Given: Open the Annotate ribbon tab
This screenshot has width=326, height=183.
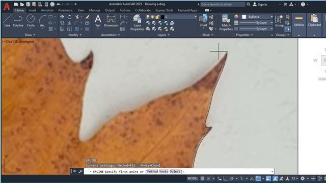Looking at the screenshot, I should pos(47,10).
